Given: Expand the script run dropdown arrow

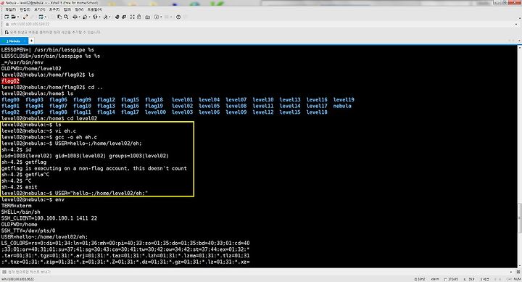Looking at the screenshot, I should click(161, 17).
